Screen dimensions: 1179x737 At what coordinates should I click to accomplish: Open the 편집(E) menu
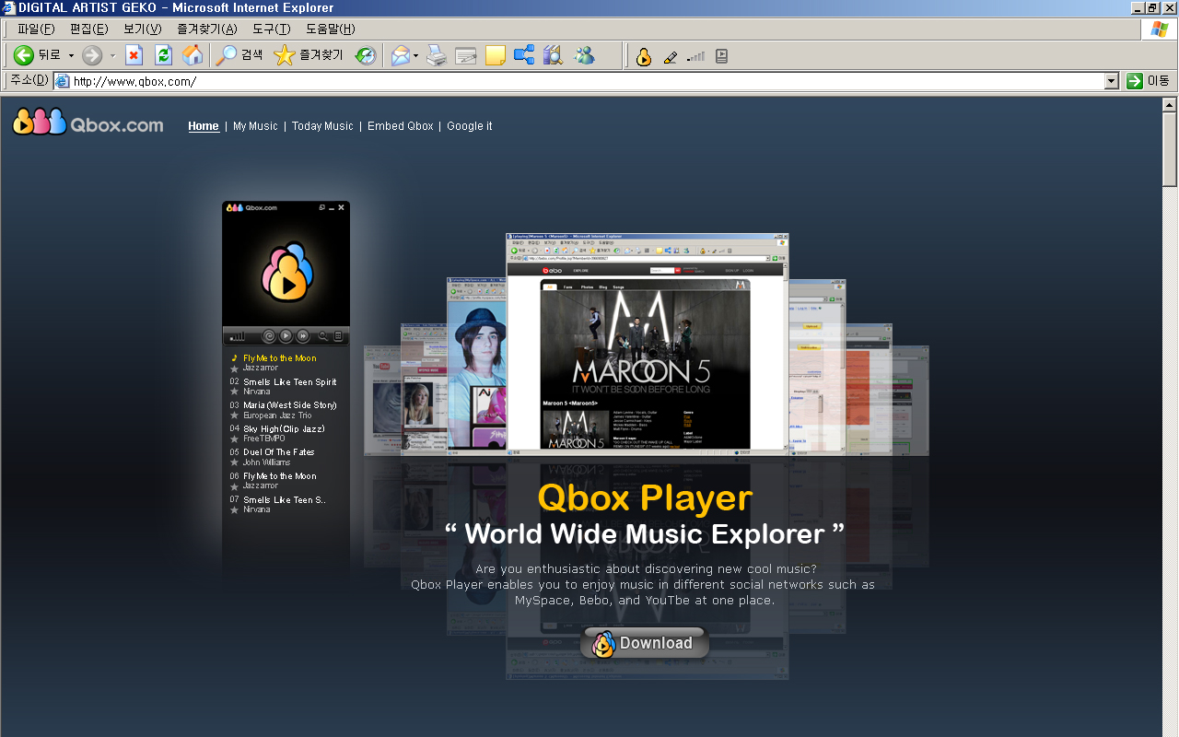89,29
